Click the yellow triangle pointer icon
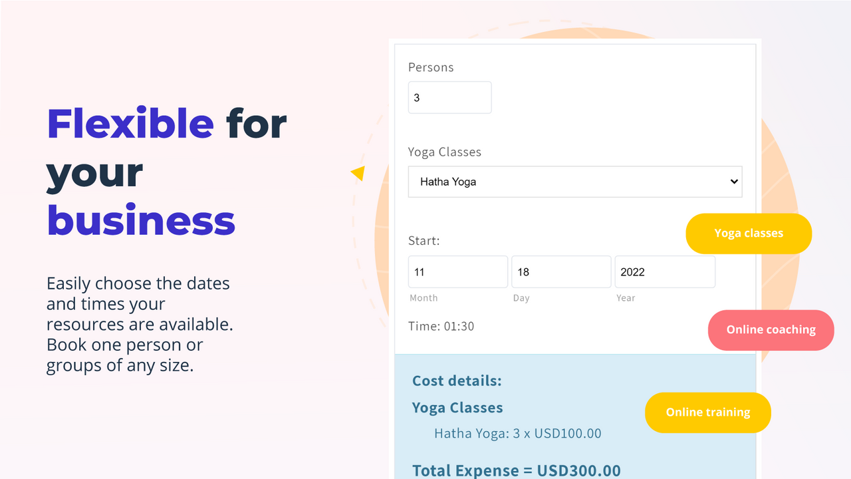Screen dimensions: 851x479 coord(358,172)
